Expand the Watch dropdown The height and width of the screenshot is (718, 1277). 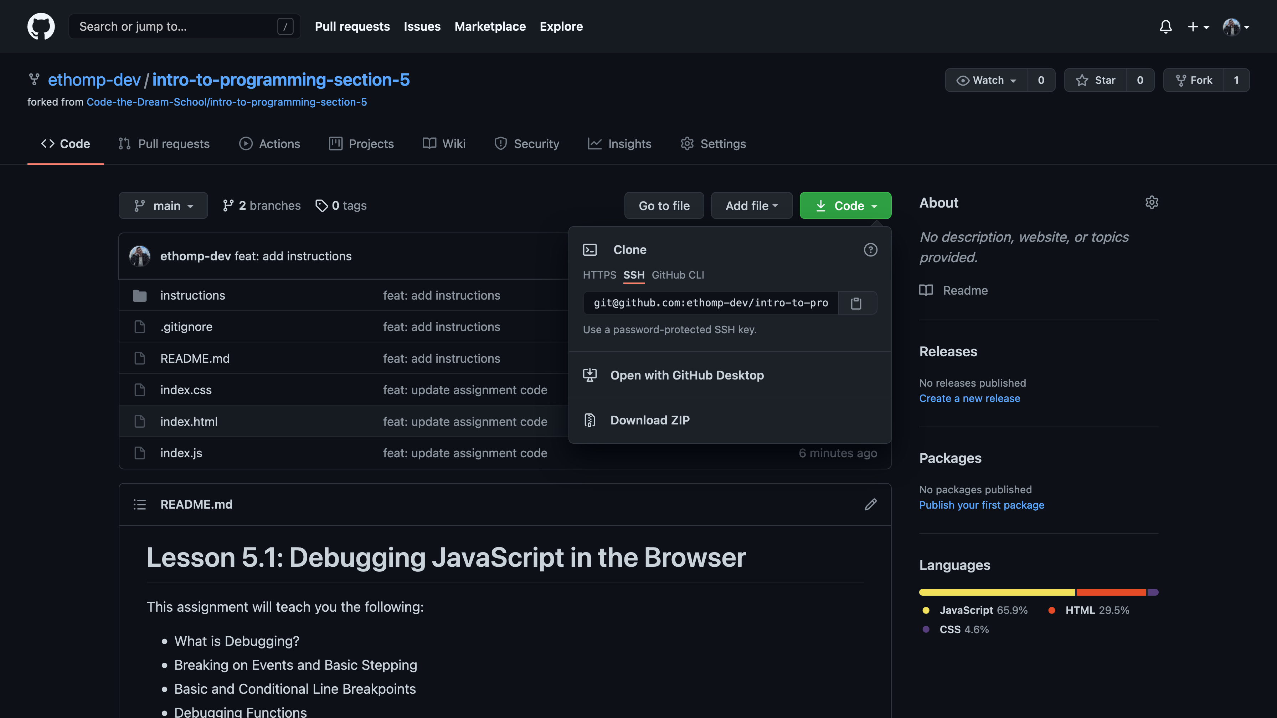(987, 80)
